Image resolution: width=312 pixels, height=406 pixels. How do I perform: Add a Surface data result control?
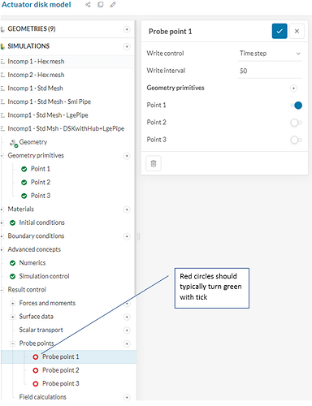click(127, 317)
